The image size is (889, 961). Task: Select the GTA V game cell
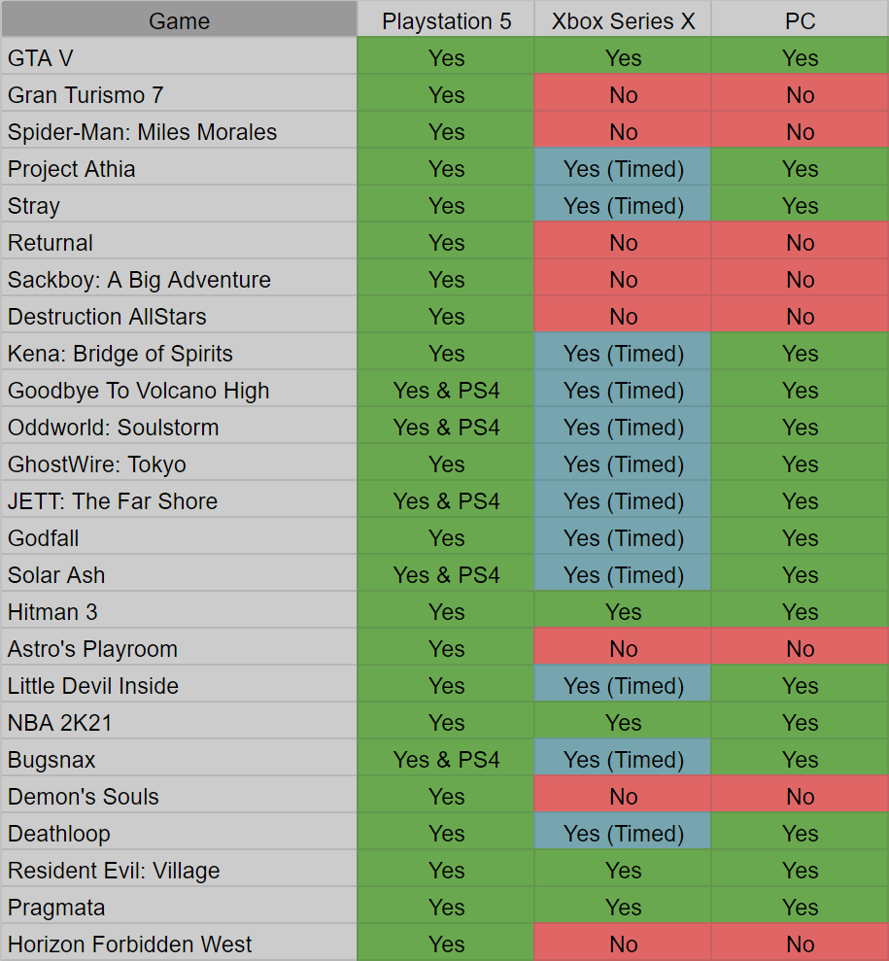coord(179,58)
